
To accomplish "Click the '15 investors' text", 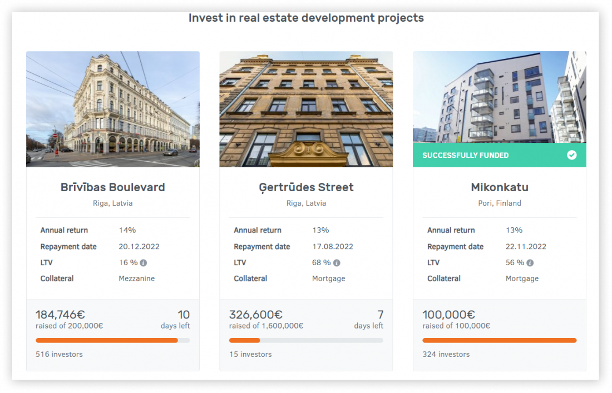I will coord(250,355).
